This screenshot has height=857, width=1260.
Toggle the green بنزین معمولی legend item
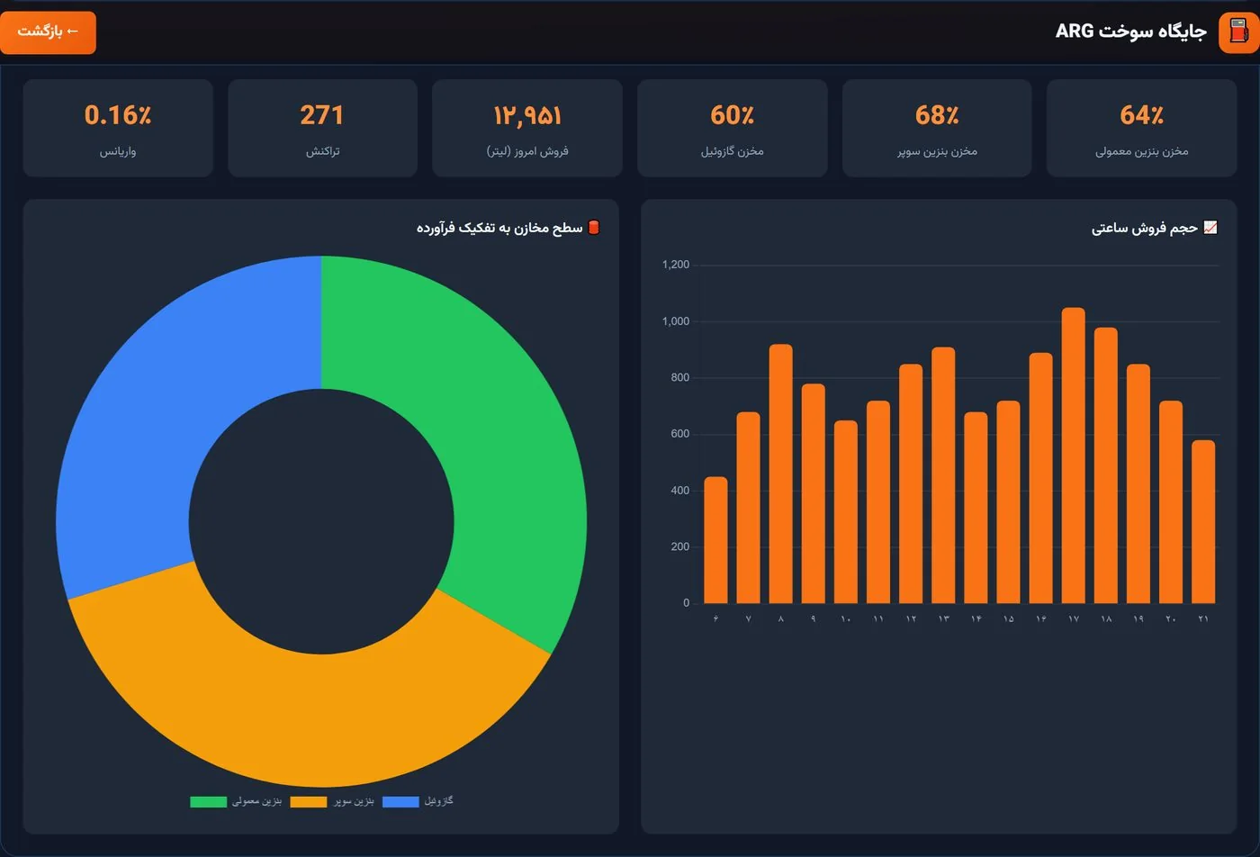click(x=236, y=801)
